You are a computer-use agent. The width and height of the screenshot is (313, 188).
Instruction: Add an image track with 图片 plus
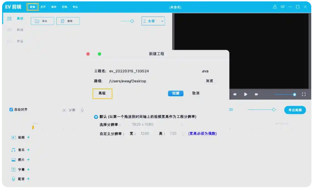click(28, 159)
